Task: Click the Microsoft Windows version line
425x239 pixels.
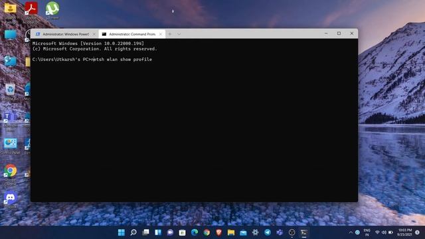Action: [x=88, y=43]
